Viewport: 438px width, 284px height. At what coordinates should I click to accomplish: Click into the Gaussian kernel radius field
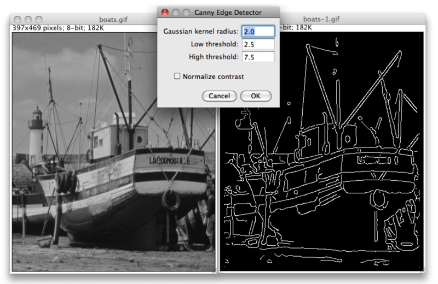[x=257, y=32]
